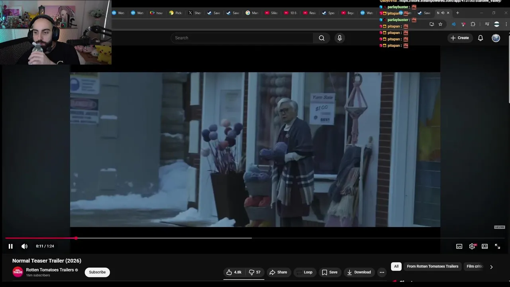This screenshot has width=510, height=287.
Task: Download the video
Action: tap(359, 272)
